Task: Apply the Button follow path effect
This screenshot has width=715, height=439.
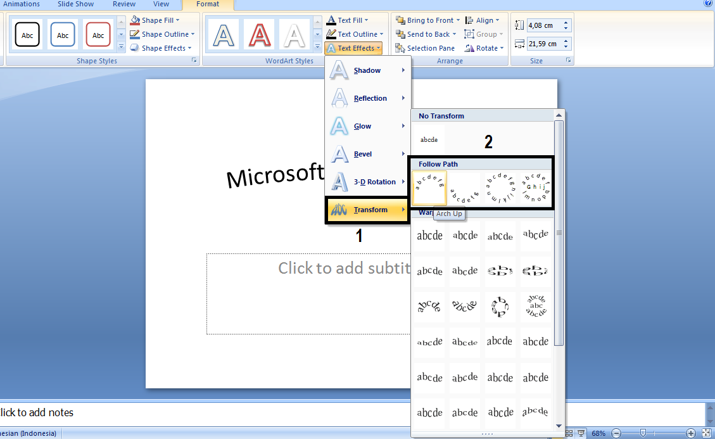Action: point(535,188)
